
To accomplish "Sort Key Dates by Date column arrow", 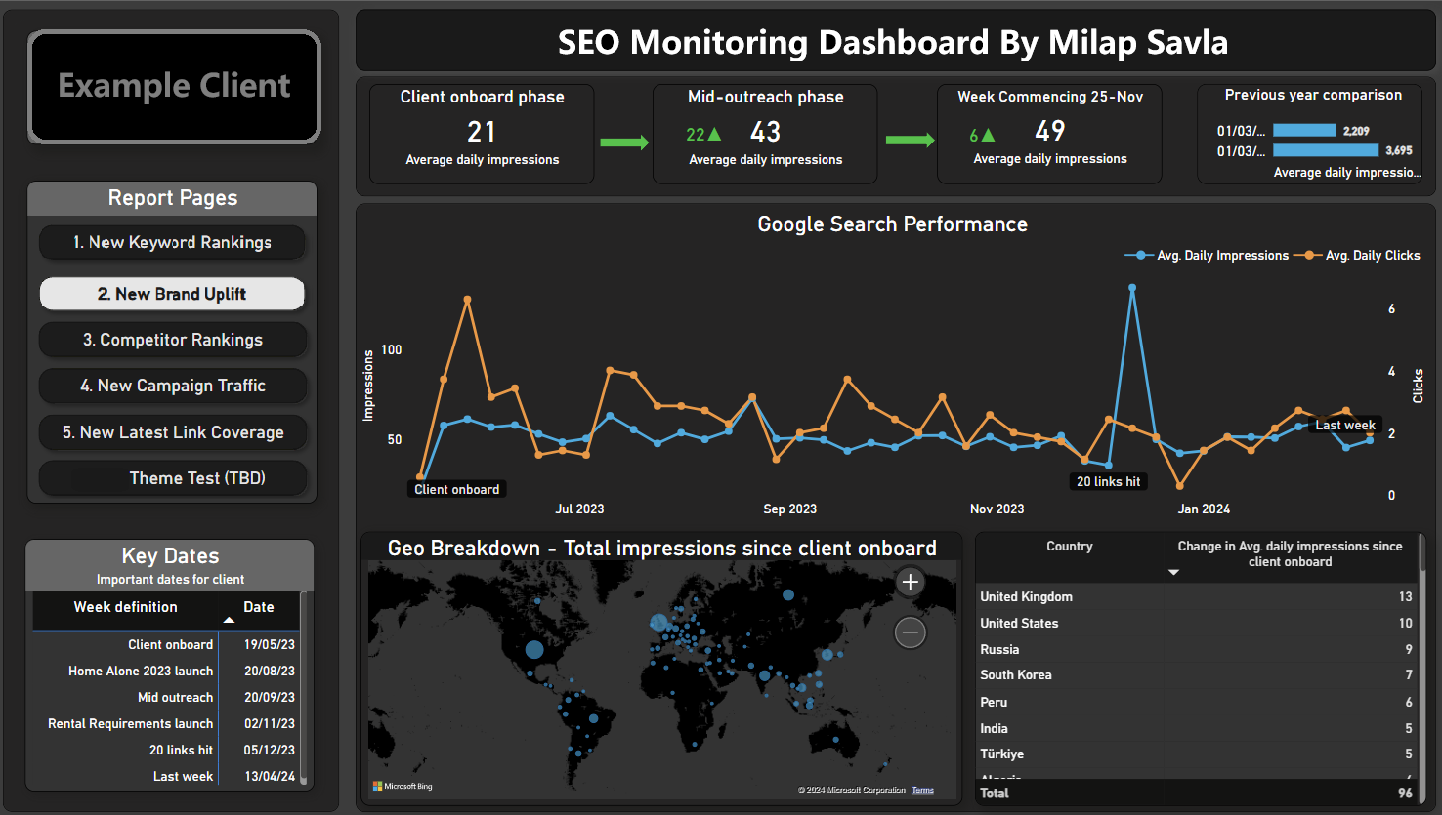I will (229, 620).
